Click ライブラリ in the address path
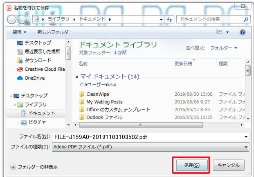The height and width of the screenshot is (177, 254). [x=58, y=19]
